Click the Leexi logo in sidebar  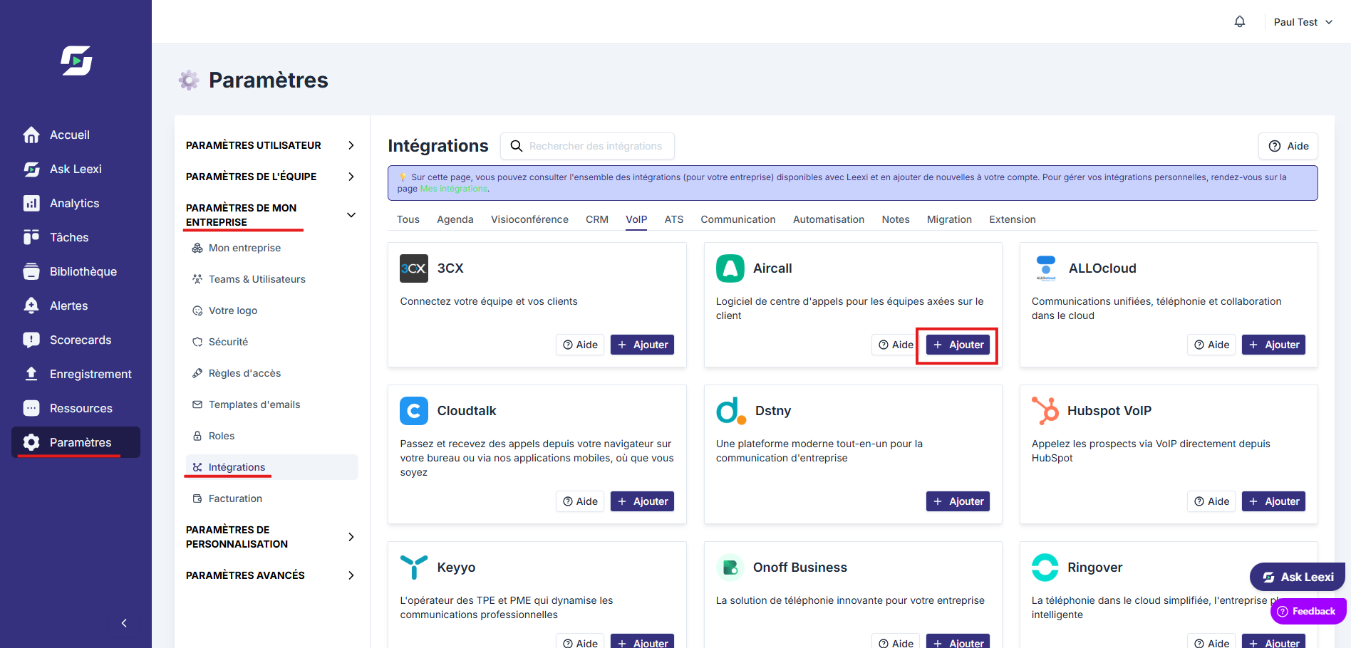76,61
